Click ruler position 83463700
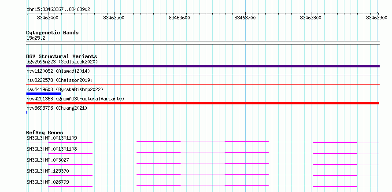The height and width of the screenshot is (192, 392). click(245, 18)
